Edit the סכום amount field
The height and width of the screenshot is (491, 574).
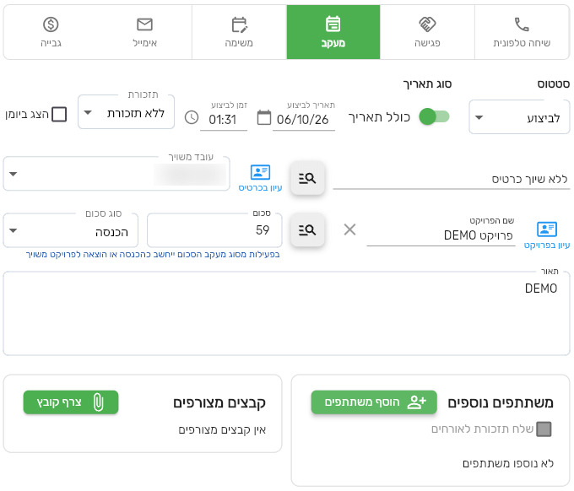point(214,230)
